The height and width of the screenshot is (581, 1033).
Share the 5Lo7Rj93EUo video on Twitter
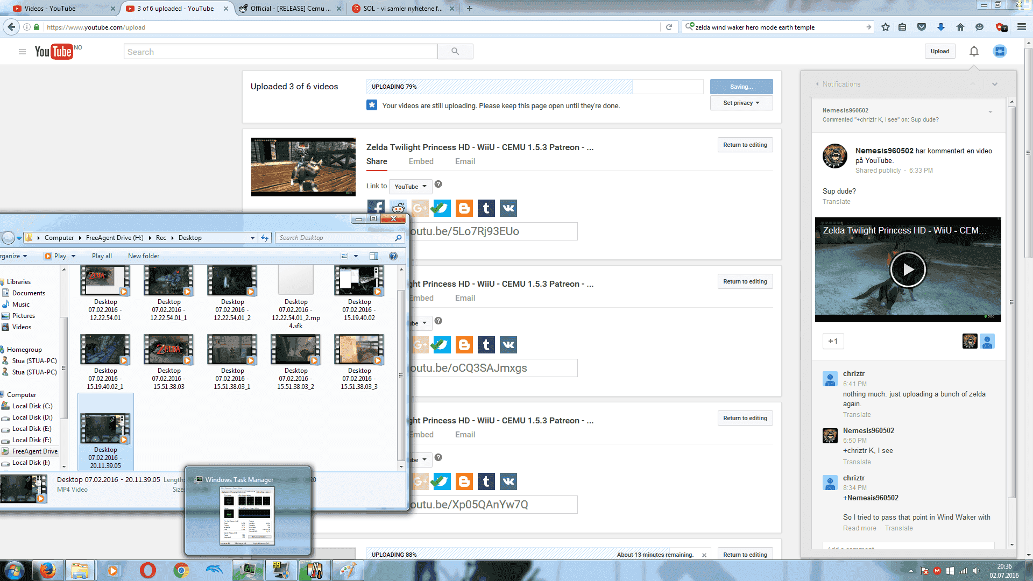(442, 208)
